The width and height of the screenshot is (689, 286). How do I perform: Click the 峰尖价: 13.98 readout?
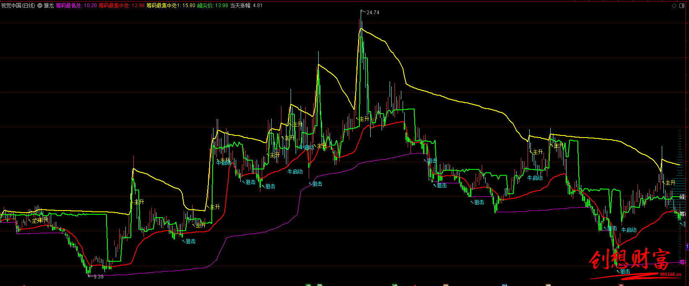[x=213, y=5]
